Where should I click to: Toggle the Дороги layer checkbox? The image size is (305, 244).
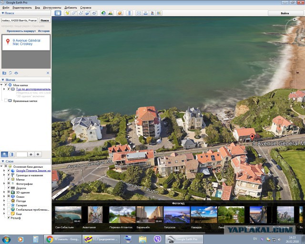(x=9, y=188)
